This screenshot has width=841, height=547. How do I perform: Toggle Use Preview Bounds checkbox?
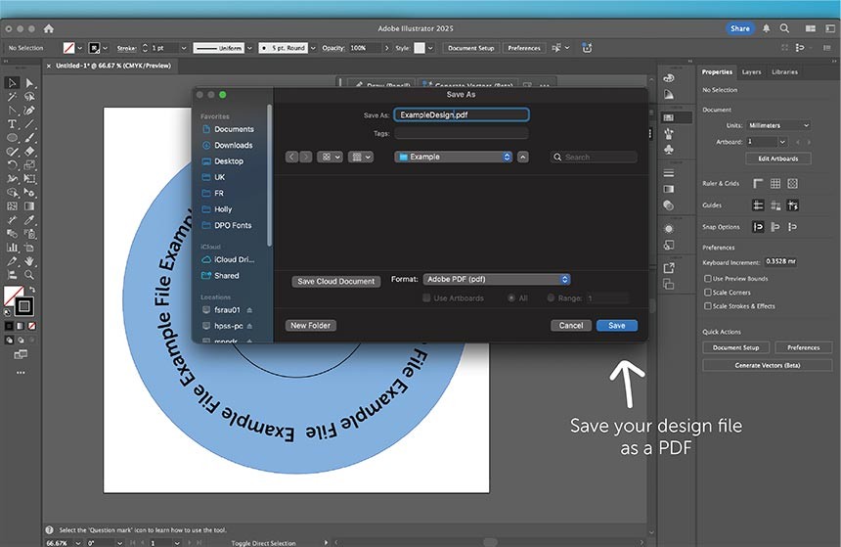click(x=708, y=279)
